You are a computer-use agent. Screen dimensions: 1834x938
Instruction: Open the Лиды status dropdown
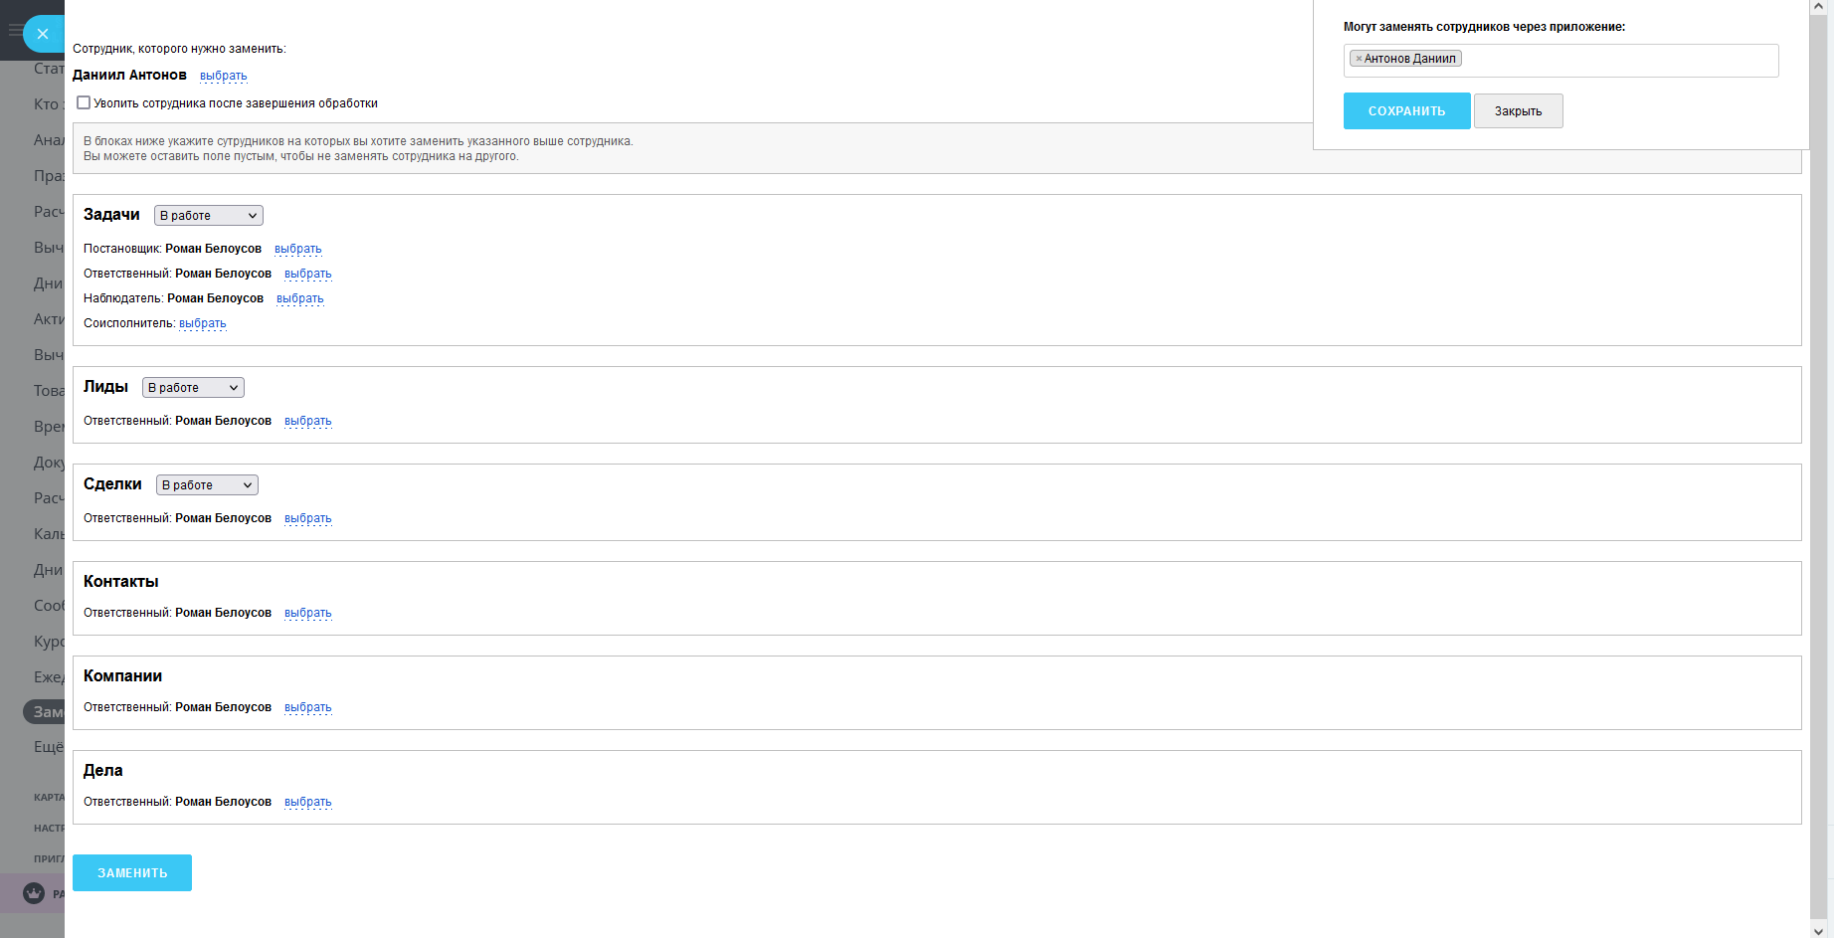pyautogui.click(x=193, y=388)
